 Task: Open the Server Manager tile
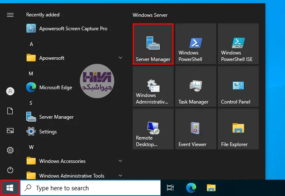pyautogui.click(x=153, y=44)
